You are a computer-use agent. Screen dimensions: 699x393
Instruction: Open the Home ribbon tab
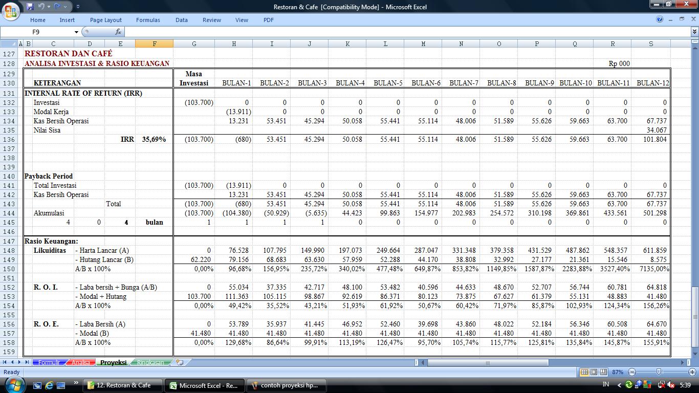tap(38, 20)
